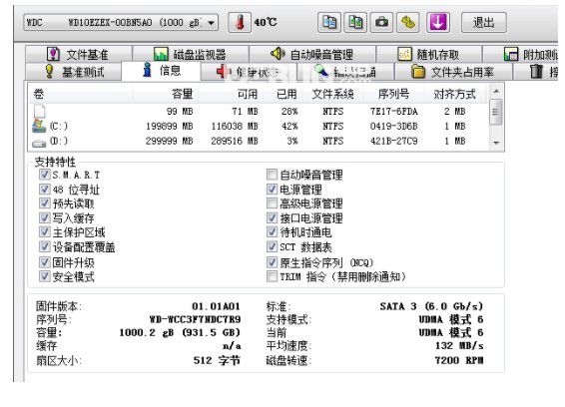The width and height of the screenshot is (565, 407).
Task: Click the volume list scroll down arrow
Action: pos(496,143)
